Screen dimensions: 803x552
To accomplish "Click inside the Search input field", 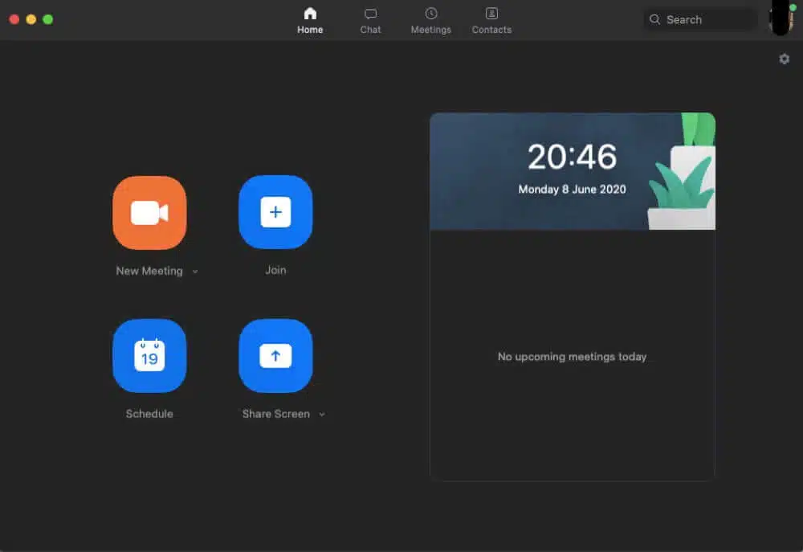I will 699,19.
